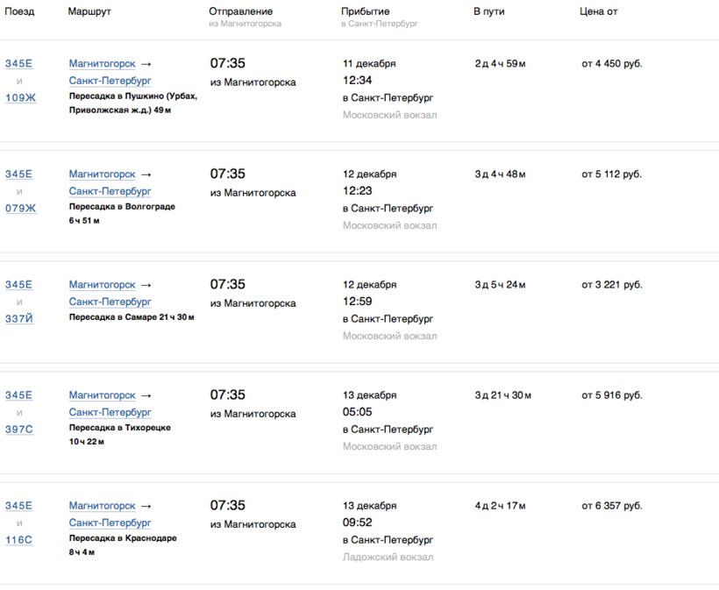Open Магнитогорск link in the Волгограде transfer row
The image size is (719, 590).
[103, 174]
